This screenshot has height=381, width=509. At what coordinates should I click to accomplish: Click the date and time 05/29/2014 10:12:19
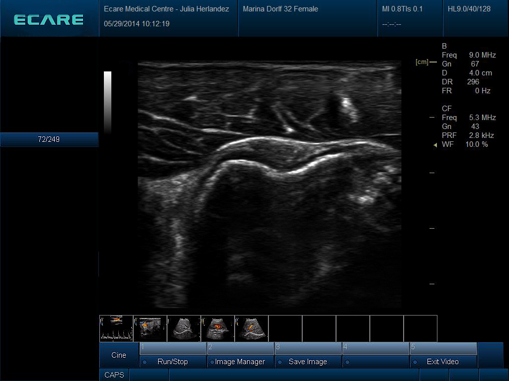(137, 24)
